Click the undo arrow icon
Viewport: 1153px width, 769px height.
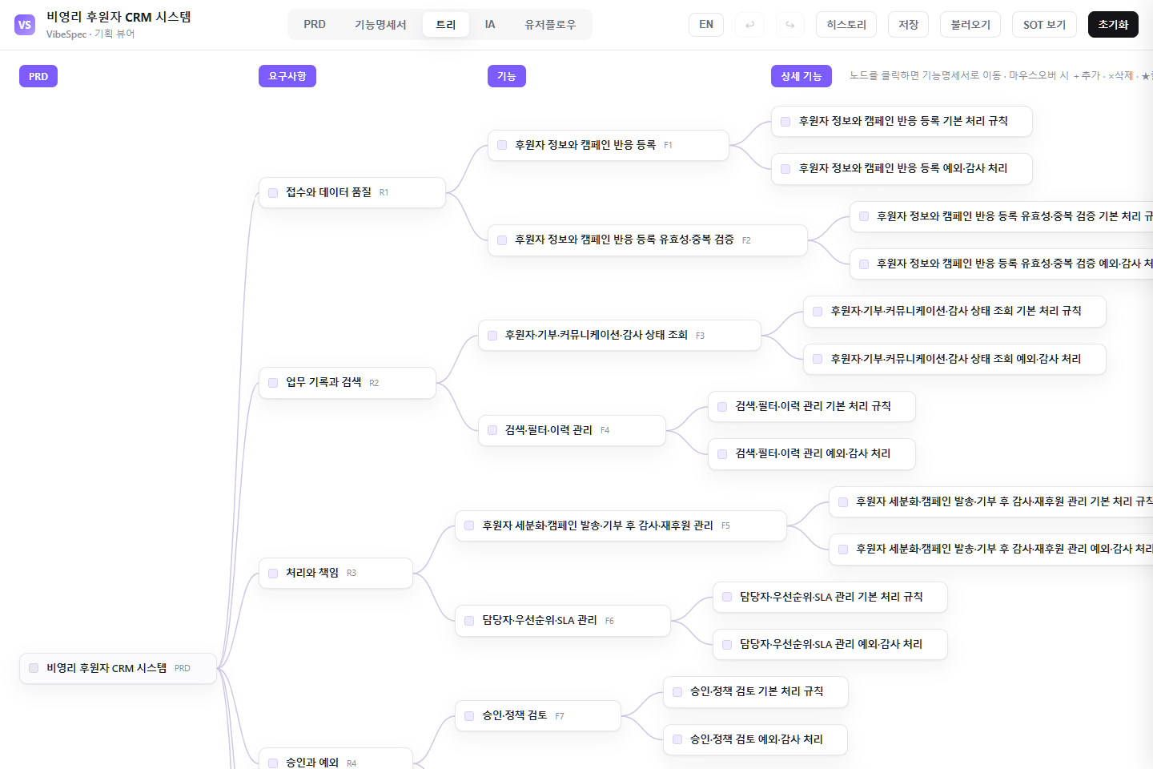(x=749, y=25)
